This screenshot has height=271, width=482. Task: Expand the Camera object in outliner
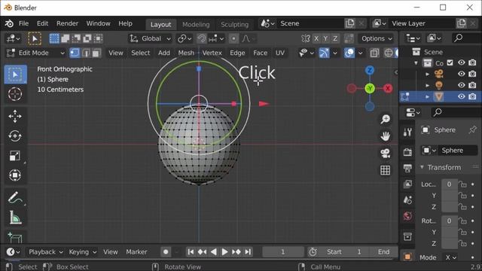point(427,74)
